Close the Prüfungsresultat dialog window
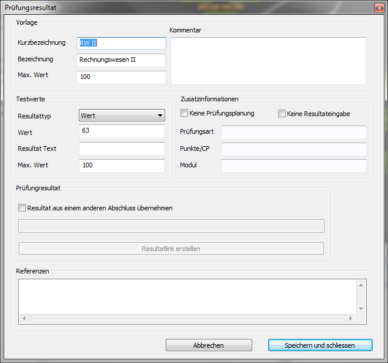The image size is (388, 363). 378,8
